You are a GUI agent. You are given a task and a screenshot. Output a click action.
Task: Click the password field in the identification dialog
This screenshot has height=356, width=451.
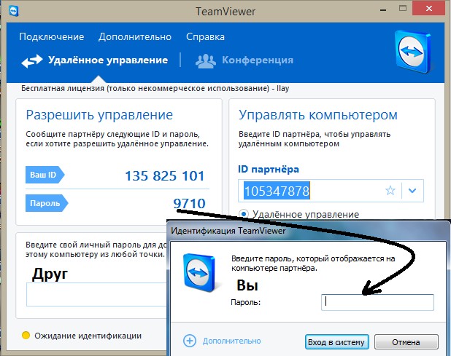[x=377, y=302]
